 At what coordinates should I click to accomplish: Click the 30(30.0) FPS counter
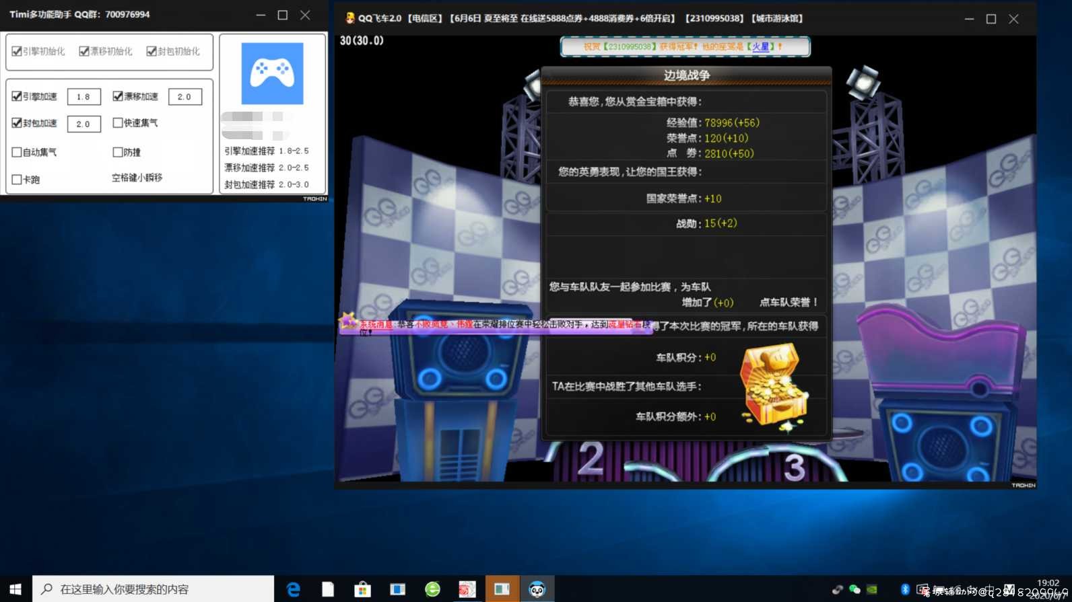click(x=362, y=40)
